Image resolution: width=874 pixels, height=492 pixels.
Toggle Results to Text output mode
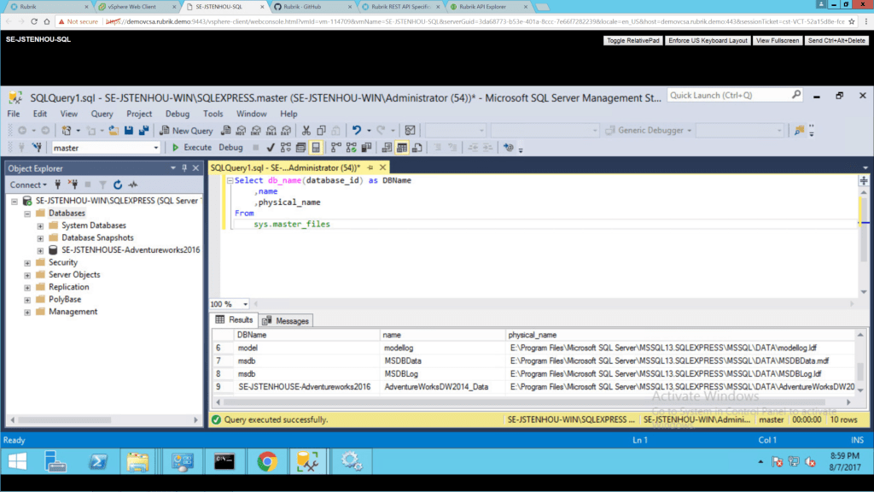pyautogui.click(x=387, y=148)
